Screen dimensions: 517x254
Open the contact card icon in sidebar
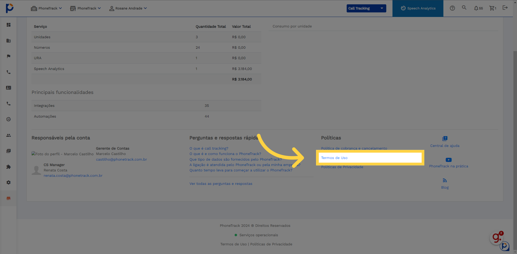[x=9, y=88]
